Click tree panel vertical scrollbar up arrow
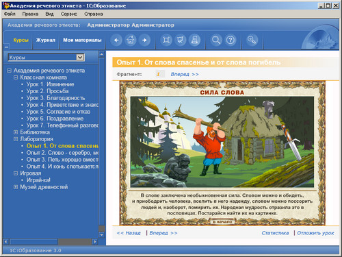The height and width of the screenshot is (257, 342). tap(102, 54)
